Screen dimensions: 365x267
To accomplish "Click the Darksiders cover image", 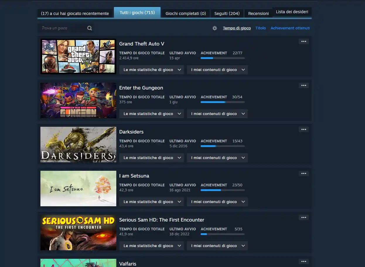I will (78, 144).
